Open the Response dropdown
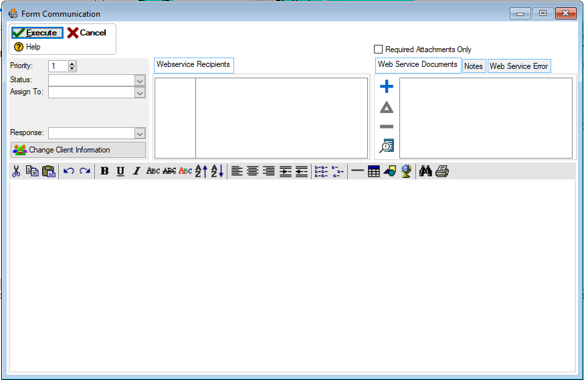Screen dimensions: 584x380 (140, 133)
